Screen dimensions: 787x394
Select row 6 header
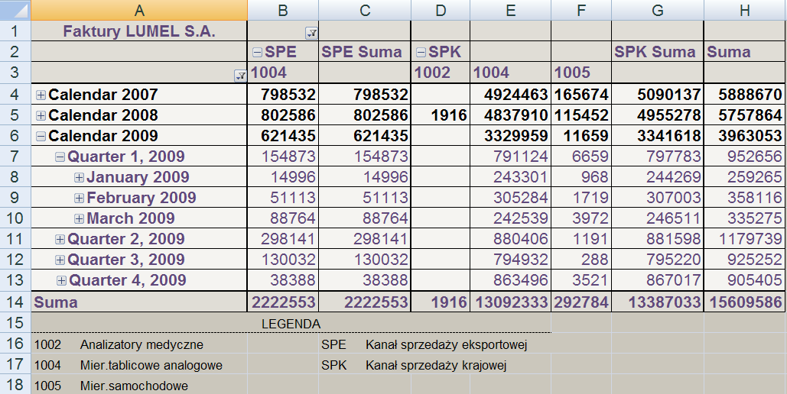[15, 135]
